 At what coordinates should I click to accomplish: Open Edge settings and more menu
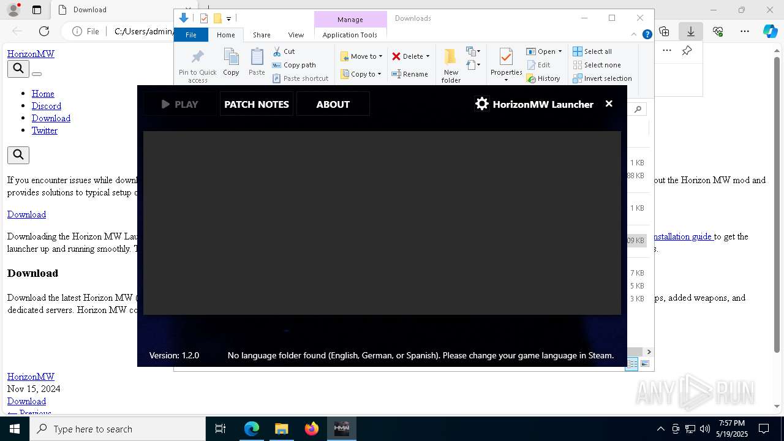click(x=745, y=31)
